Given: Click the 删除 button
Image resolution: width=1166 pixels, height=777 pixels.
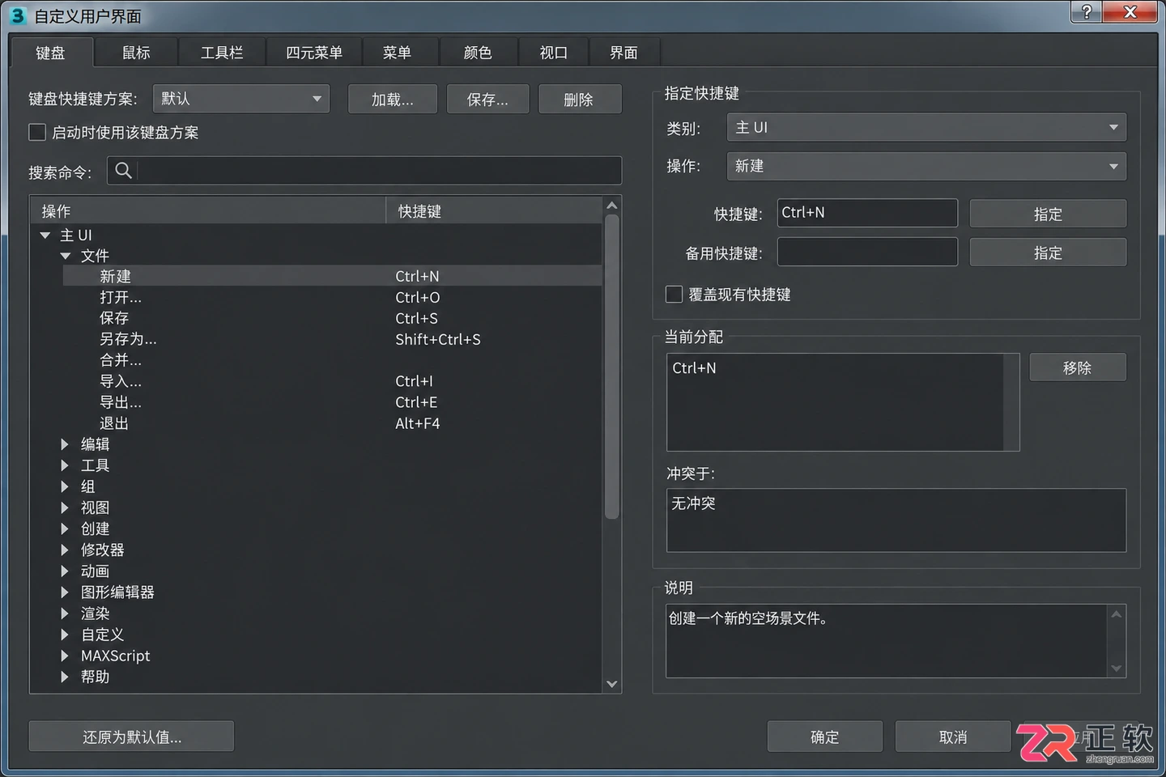Looking at the screenshot, I should point(580,99).
